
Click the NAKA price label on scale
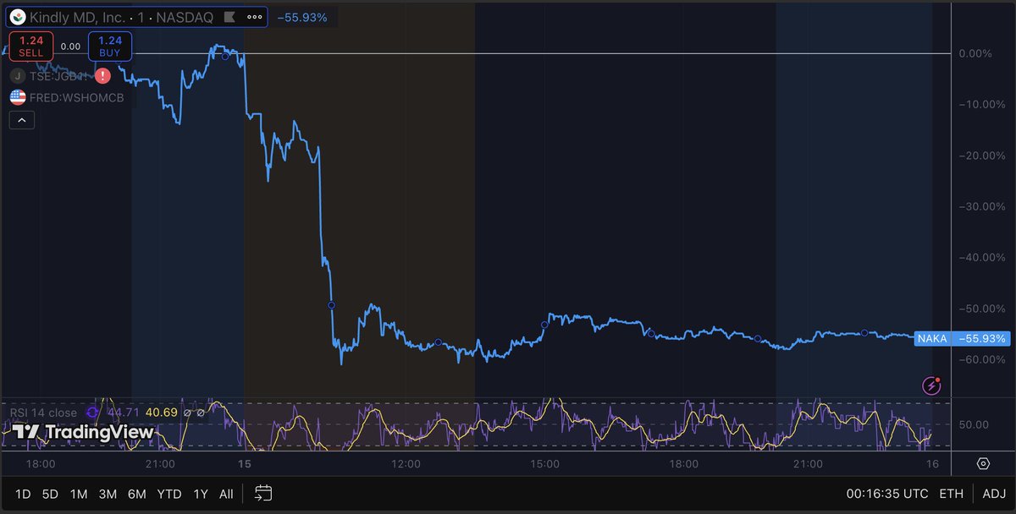coord(932,338)
